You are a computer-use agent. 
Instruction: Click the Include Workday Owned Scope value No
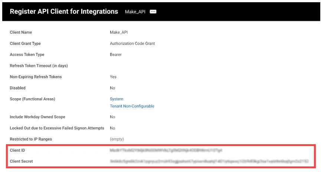(x=112, y=117)
